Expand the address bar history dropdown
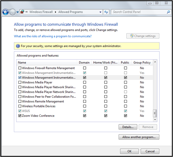 [x=100, y=12]
